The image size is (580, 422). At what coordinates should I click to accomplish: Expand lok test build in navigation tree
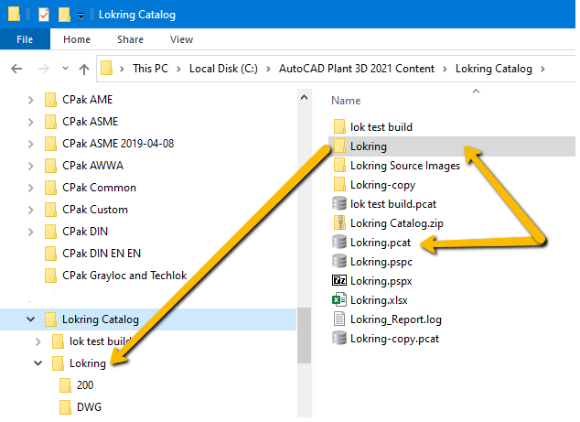pyautogui.click(x=38, y=341)
